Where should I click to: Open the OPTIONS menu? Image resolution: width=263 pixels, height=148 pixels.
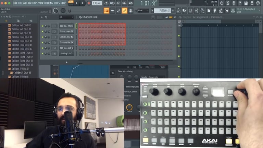tap(49, 3)
